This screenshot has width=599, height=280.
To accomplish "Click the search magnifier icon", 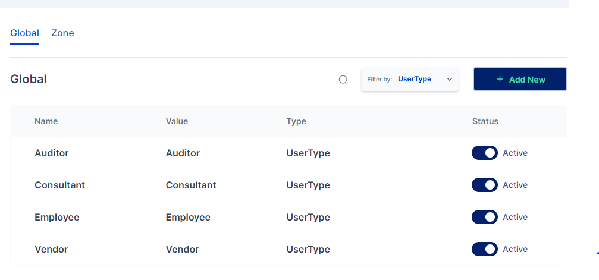I will click(x=343, y=80).
